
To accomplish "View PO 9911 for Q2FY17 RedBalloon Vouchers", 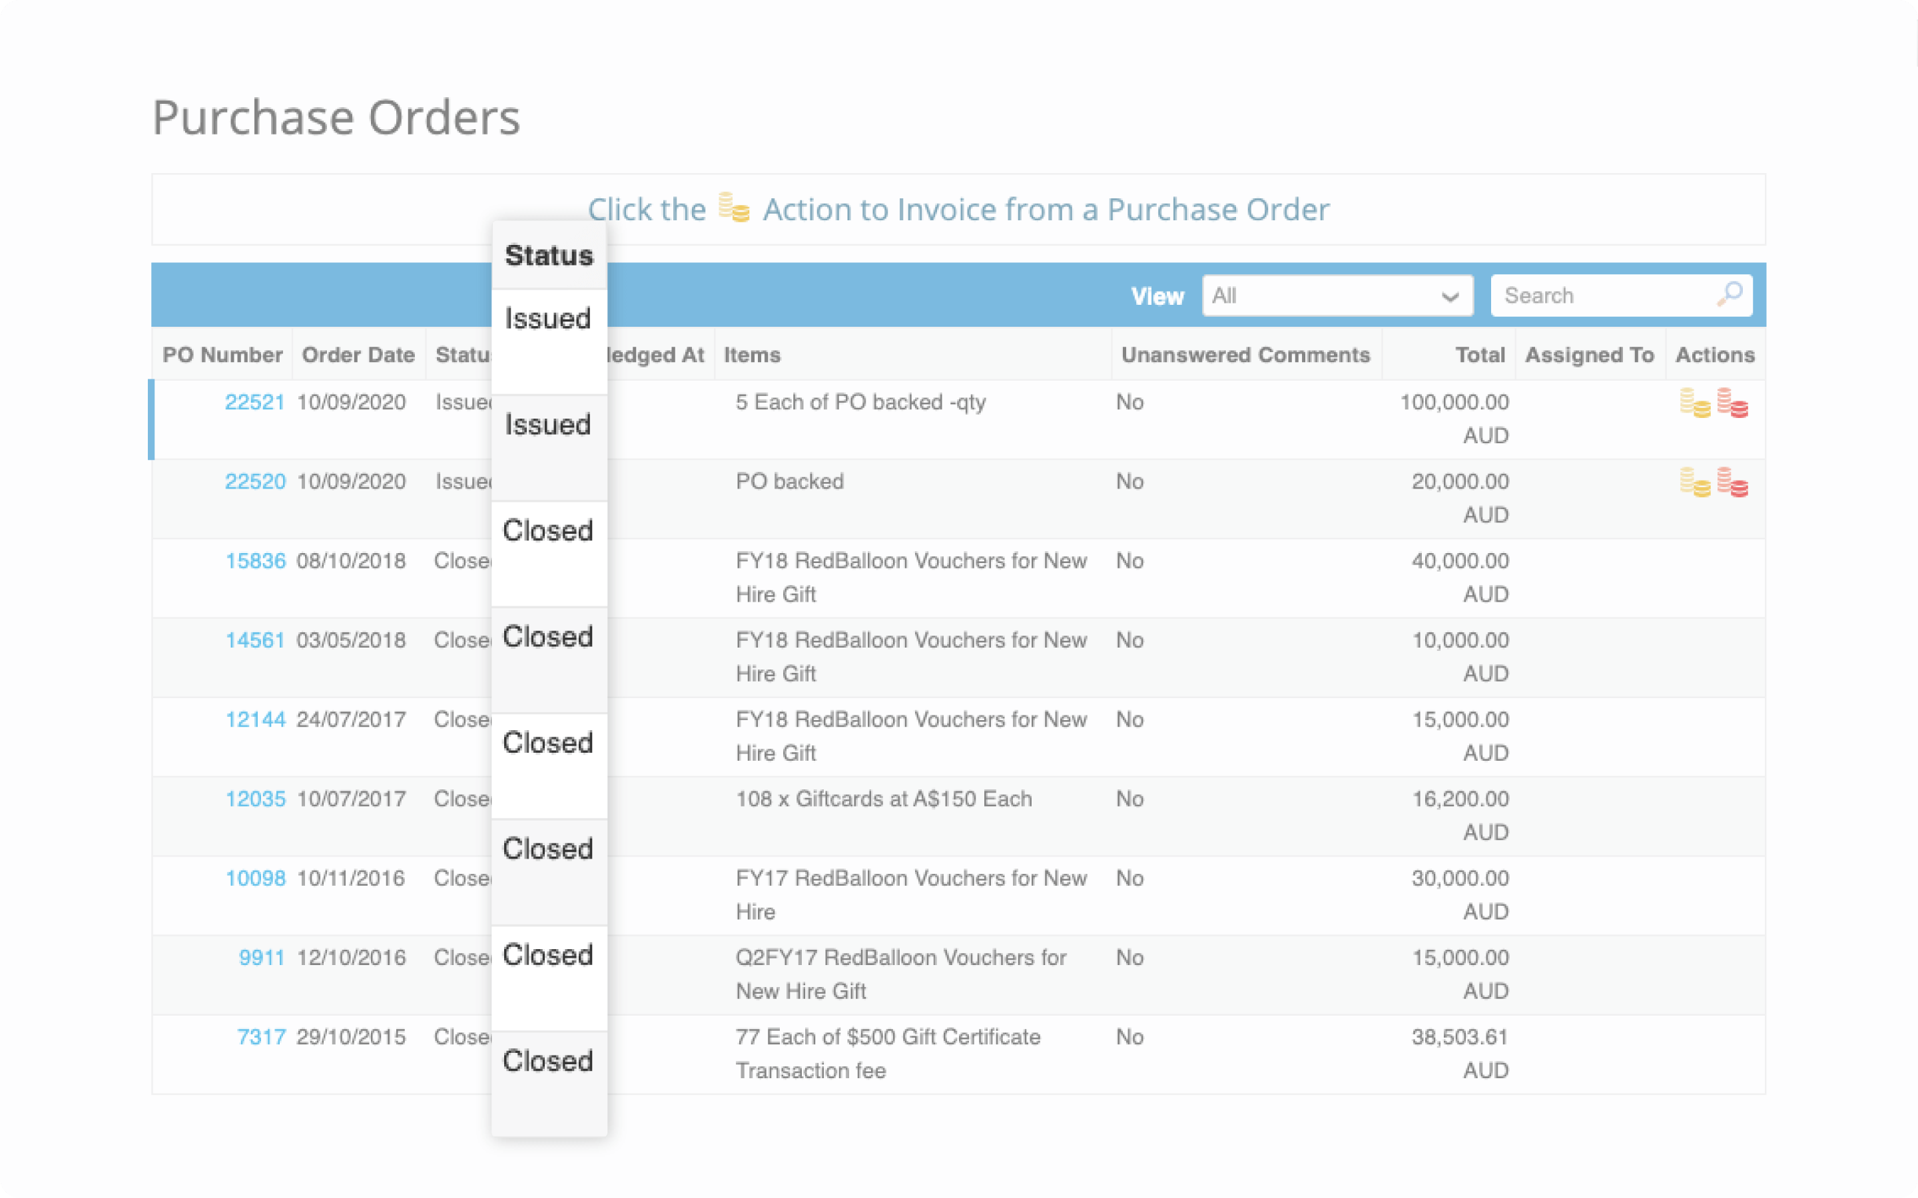I will pyautogui.click(x=262, y=957).
